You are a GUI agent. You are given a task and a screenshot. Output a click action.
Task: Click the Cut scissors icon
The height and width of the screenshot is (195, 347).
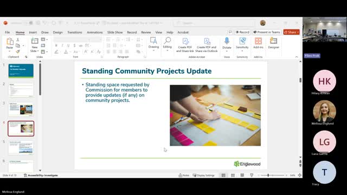click(x=18, y=40)
